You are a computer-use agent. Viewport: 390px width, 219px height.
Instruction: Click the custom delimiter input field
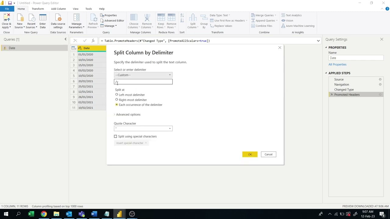coord(143,82)
